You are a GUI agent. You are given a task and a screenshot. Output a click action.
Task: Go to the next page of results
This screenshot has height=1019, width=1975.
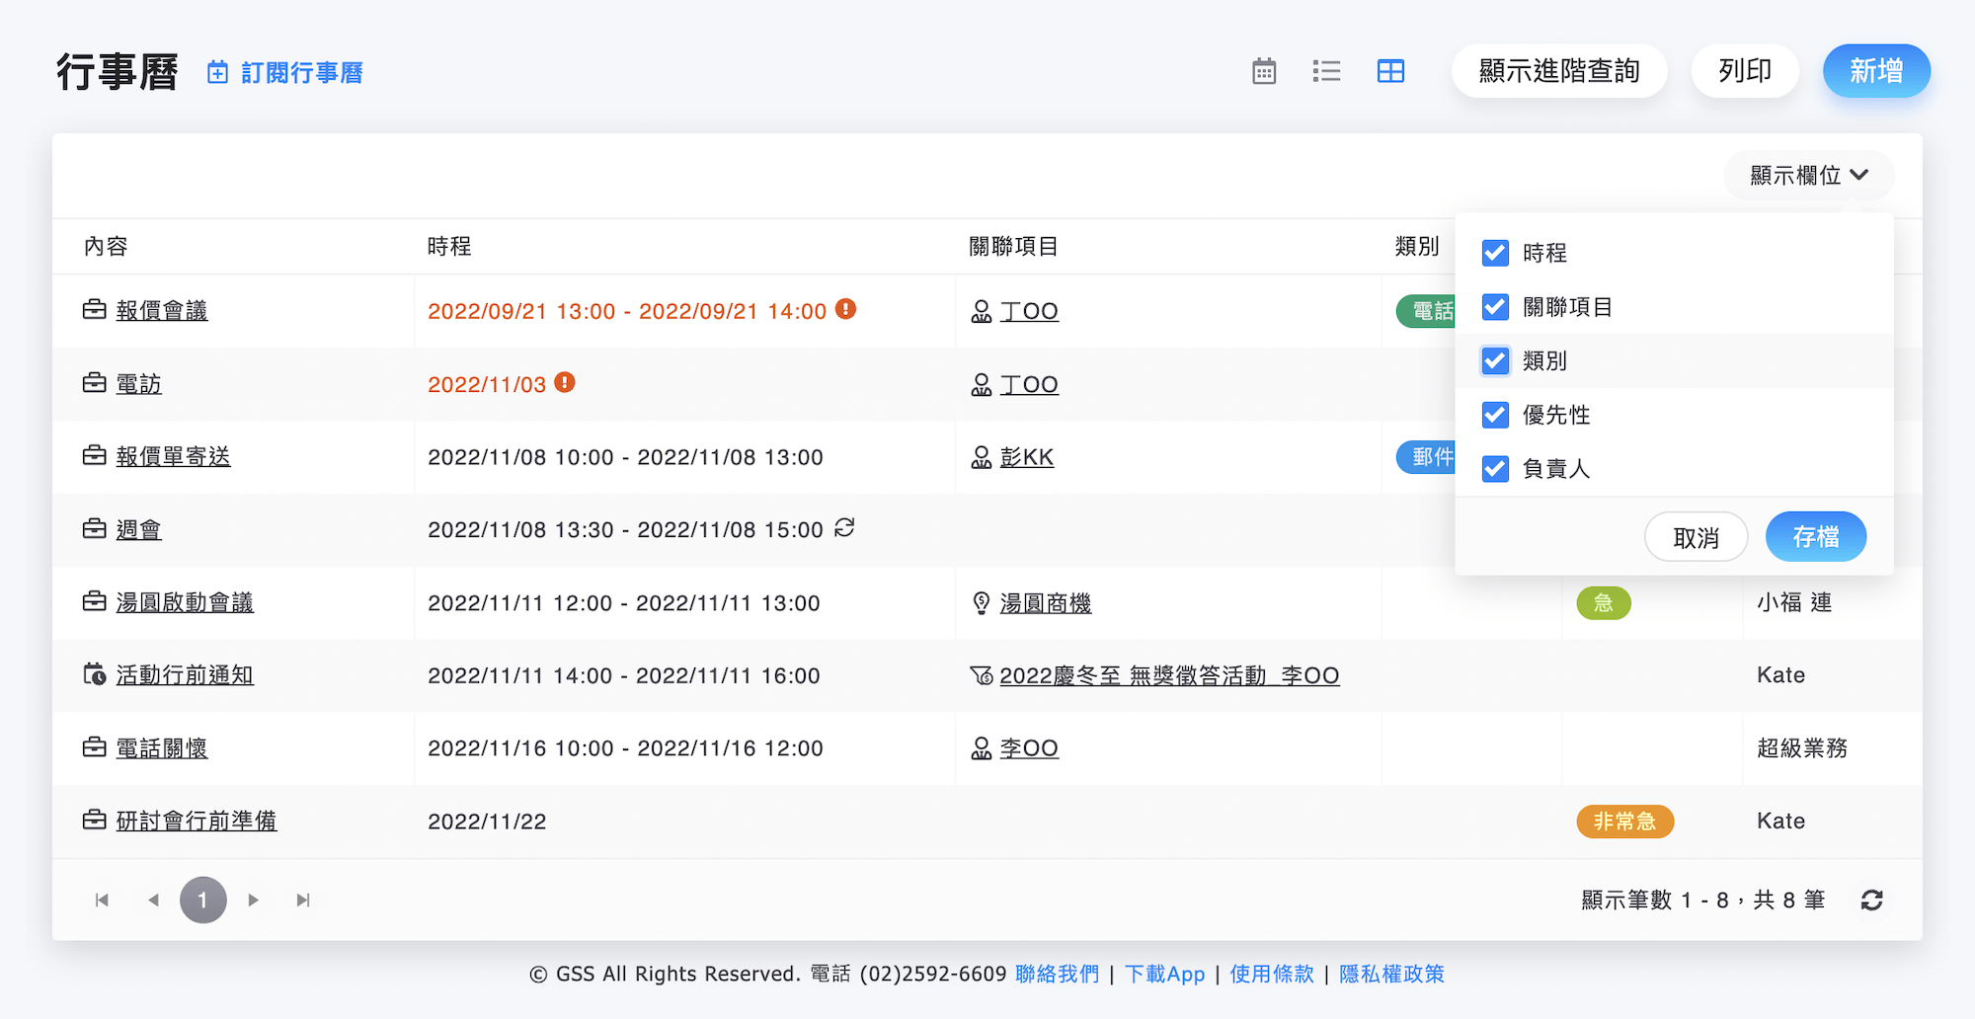(254, 900)
